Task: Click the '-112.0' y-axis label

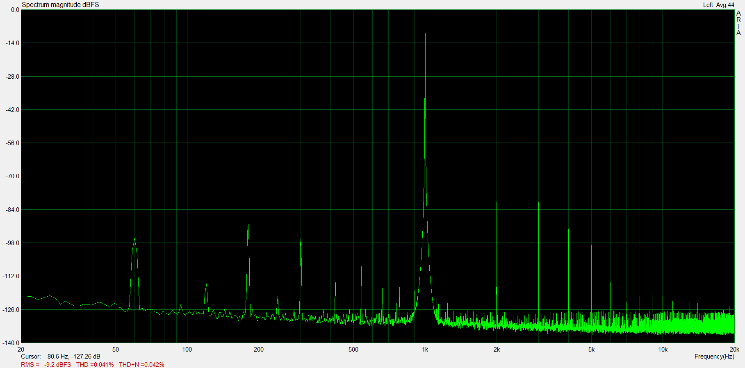Action: [x=11, y=276]
